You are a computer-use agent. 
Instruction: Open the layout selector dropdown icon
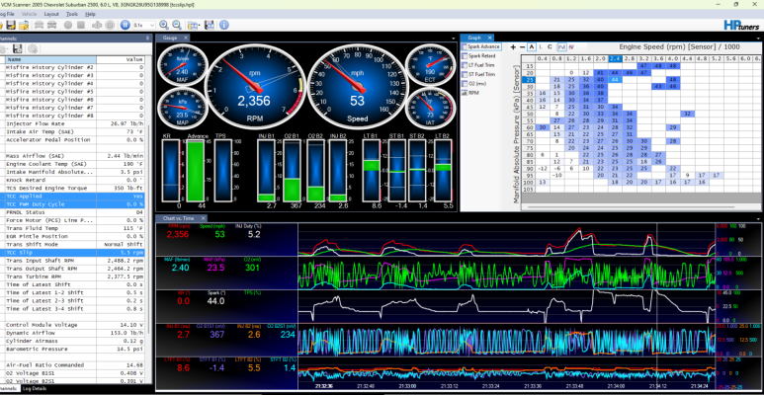(194, 25)
